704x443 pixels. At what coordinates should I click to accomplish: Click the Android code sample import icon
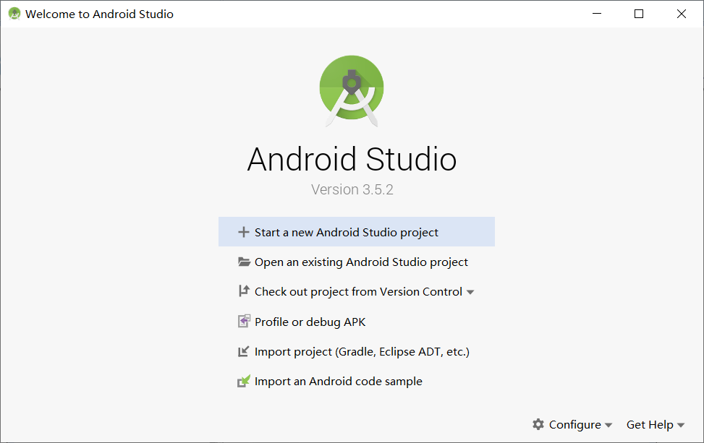244,381
